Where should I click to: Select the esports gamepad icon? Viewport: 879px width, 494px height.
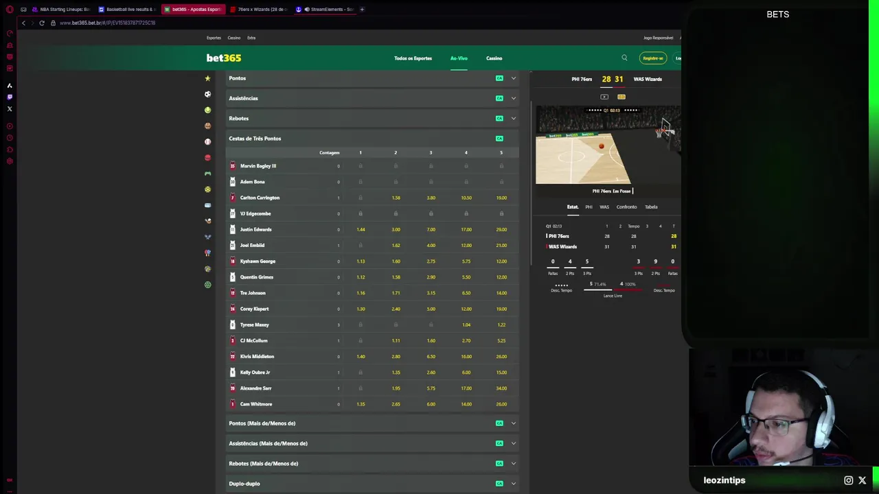tap(207, 174)
